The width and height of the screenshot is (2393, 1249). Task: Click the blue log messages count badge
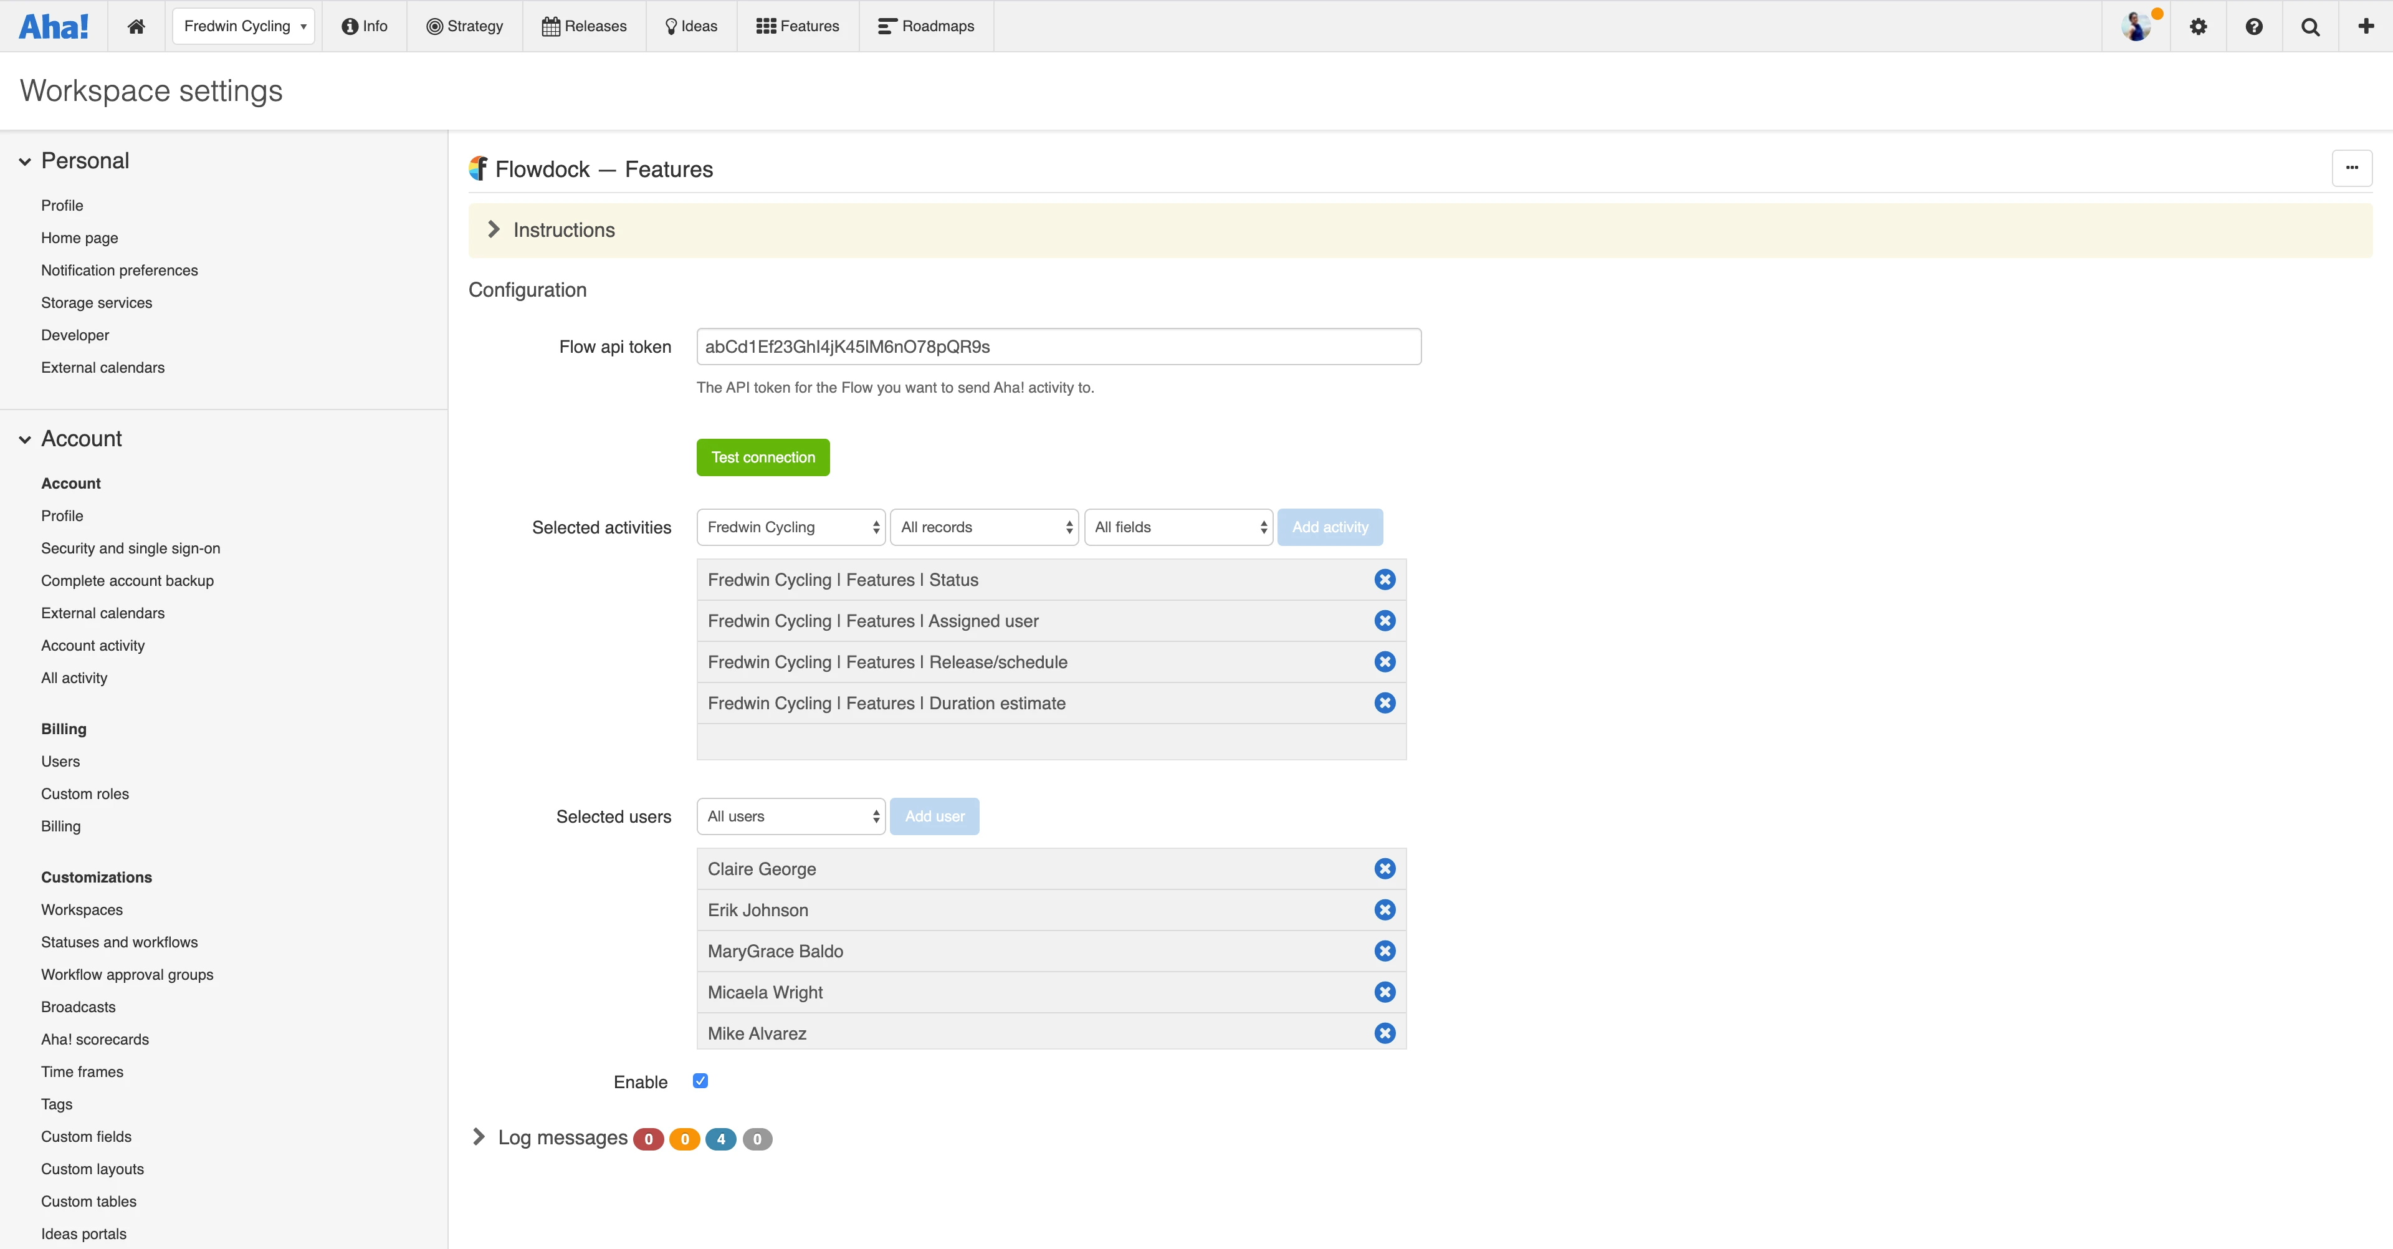[721, 1139]
